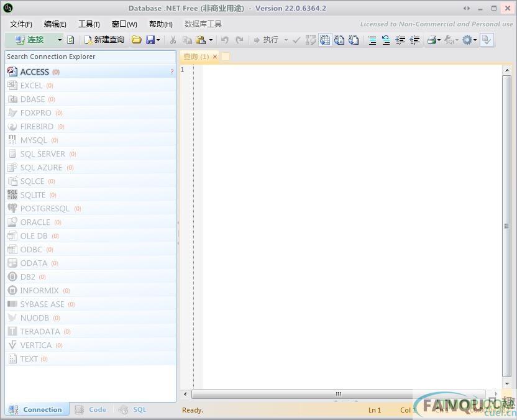Open the 帮助(H) menu
Viewport: 517px width, 420px height.
(x=160, y=24)
